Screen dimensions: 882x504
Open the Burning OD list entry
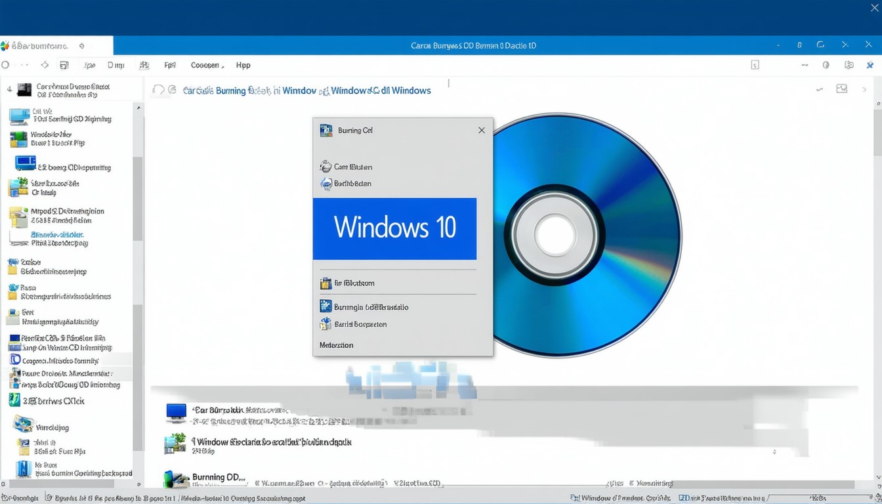pyautogui.click(x=218, y=477)
